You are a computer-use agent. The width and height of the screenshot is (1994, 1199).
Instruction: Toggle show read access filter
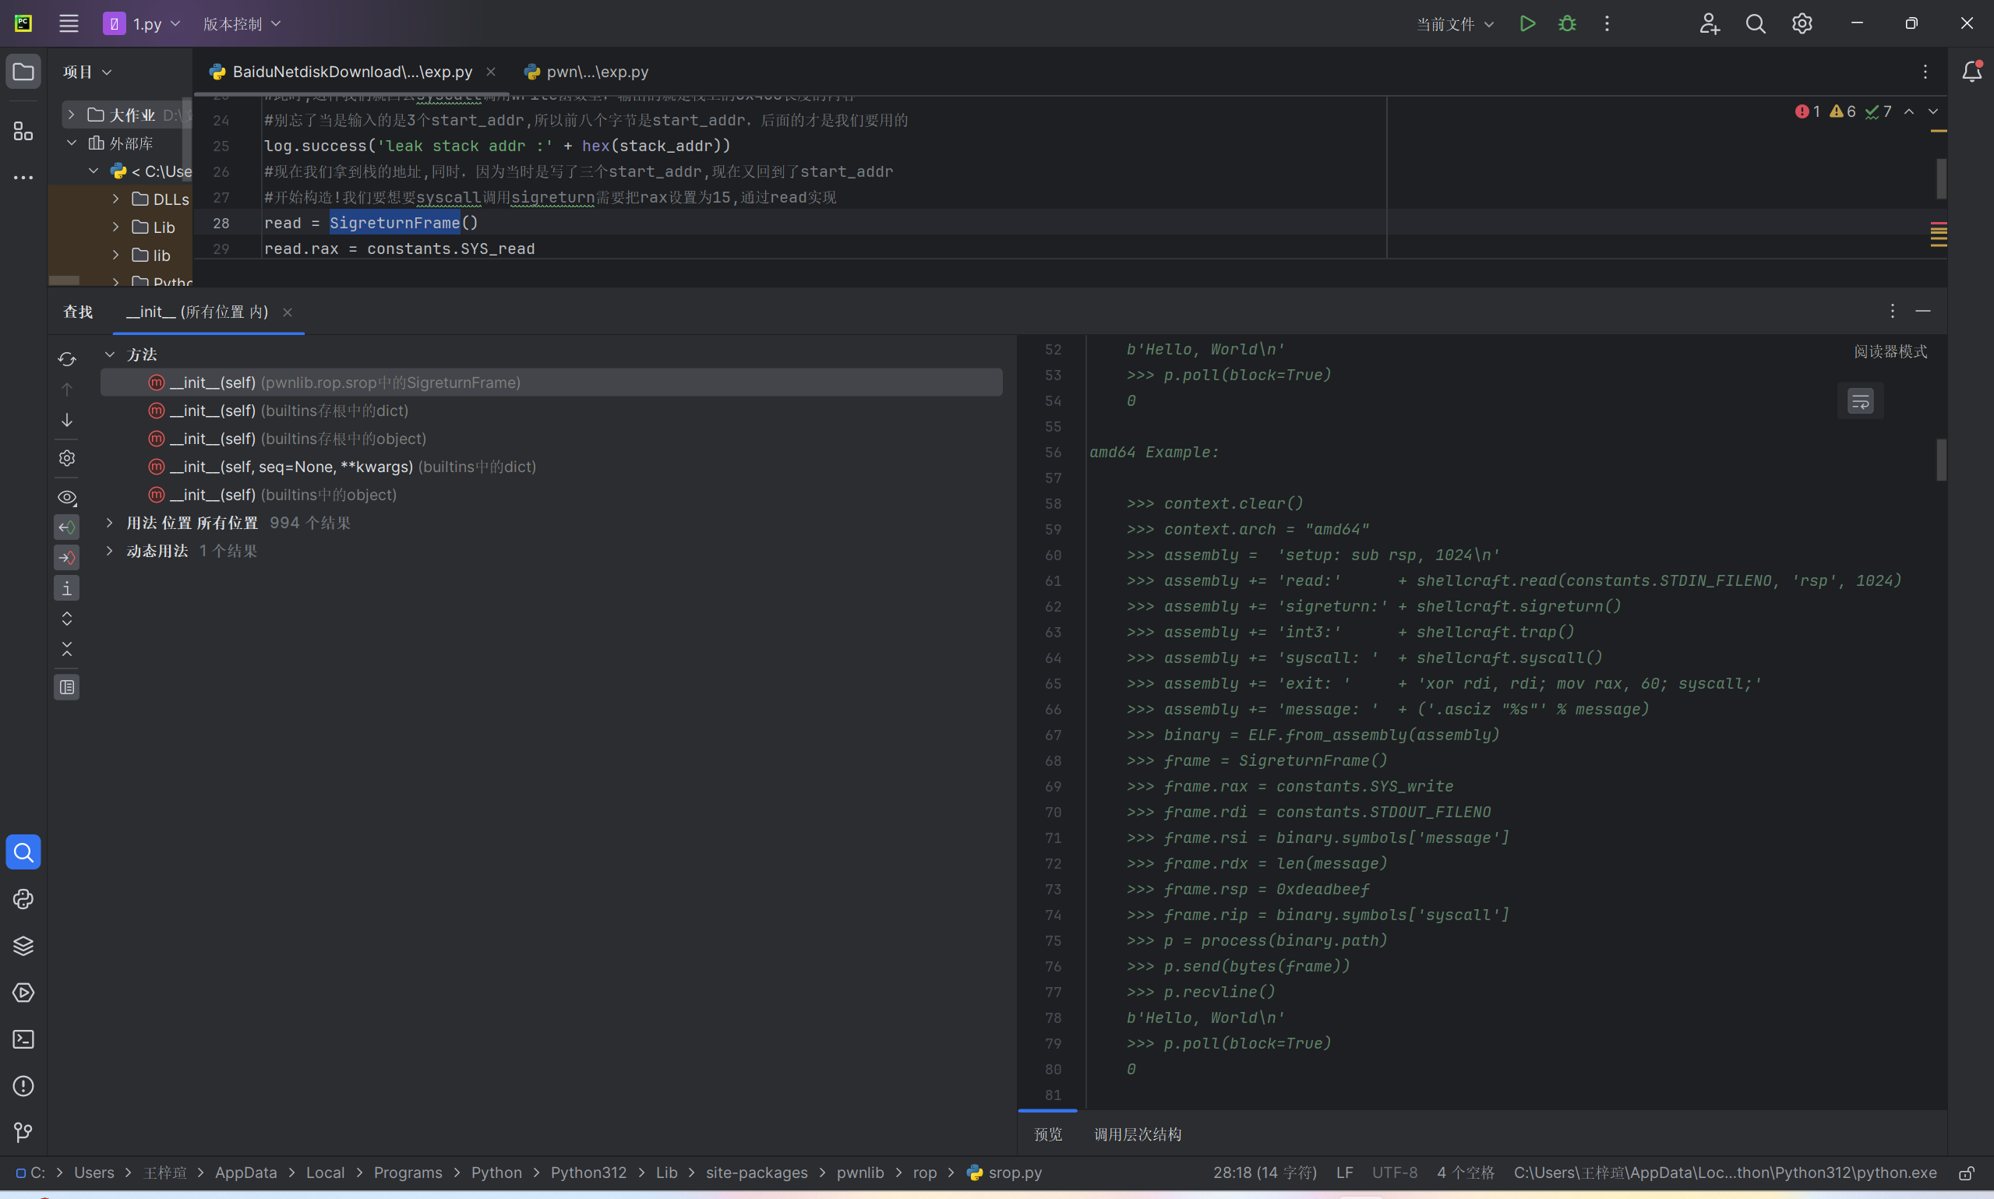[x=67, y=527]
